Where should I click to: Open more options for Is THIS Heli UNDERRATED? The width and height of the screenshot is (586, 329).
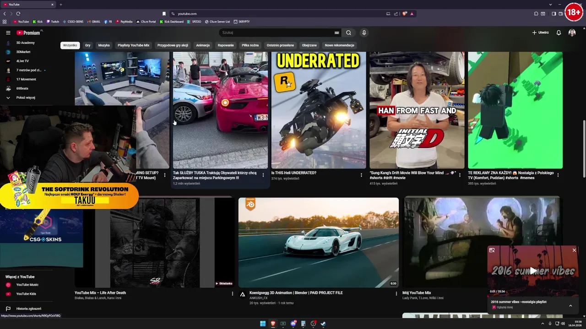361,175
